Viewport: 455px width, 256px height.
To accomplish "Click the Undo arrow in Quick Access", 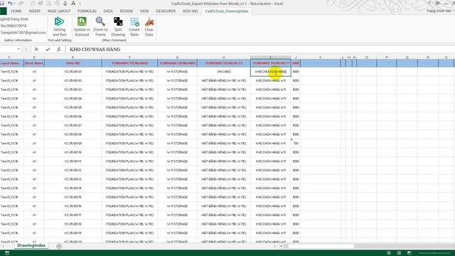I will (x=10, y=4).
